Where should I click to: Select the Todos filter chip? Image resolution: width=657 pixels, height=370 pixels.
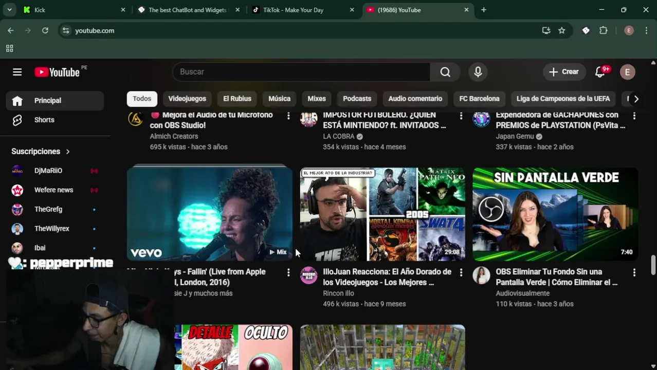click(x=142, y=99)
